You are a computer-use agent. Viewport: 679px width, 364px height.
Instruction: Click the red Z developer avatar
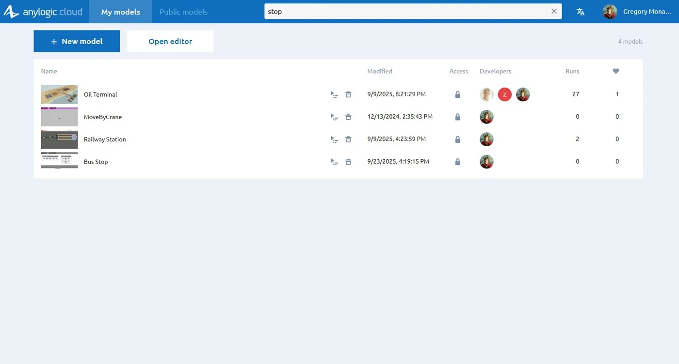[x=505, y=94]
